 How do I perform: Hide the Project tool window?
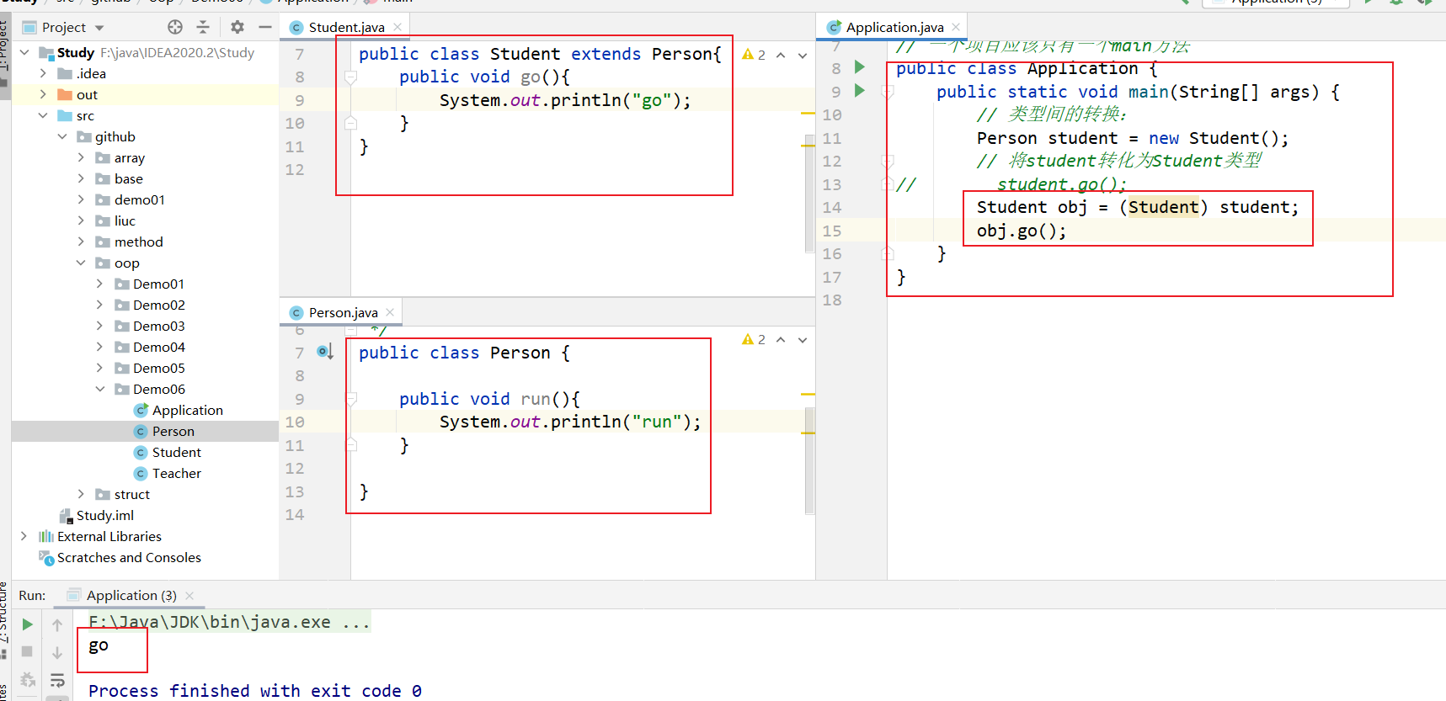[264, 27]
